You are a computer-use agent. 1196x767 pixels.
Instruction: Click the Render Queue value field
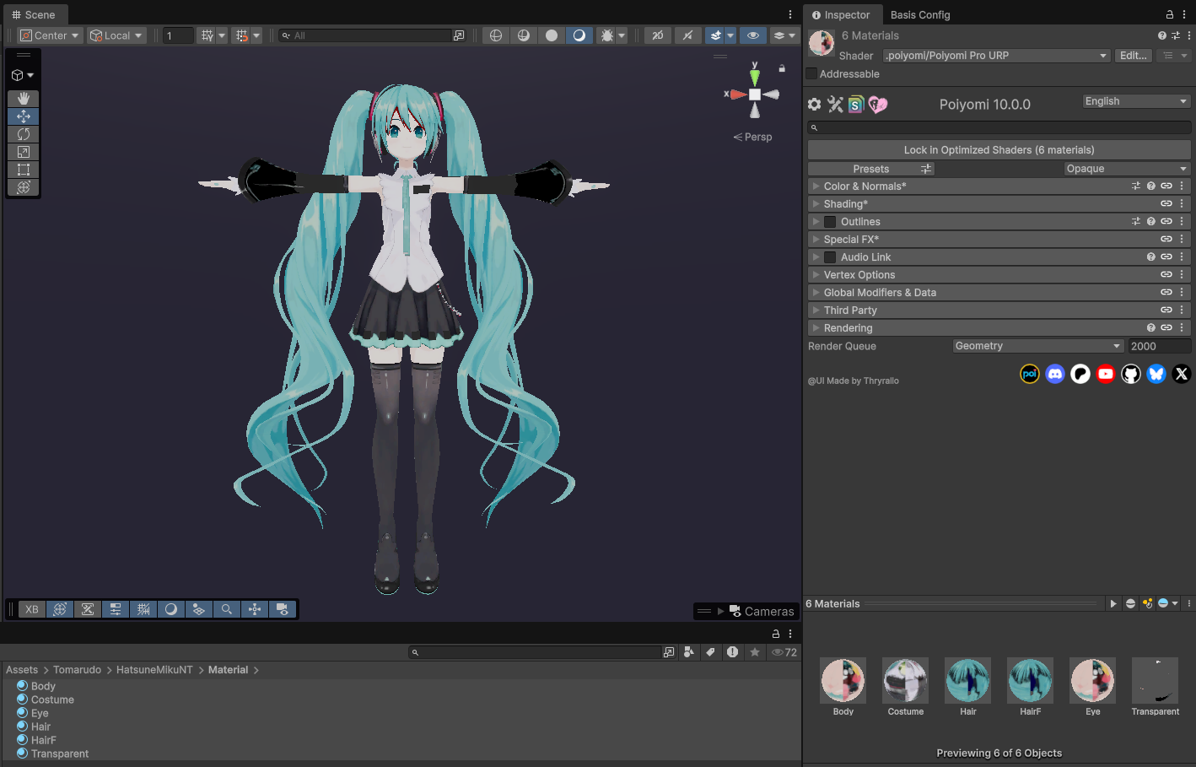[x=1159, y=346]
